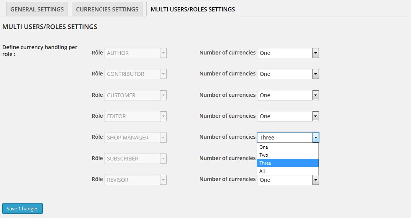411x218 pixels.
Task: Open Customer's number of currencies dropdown
Action: (x=288, y=95)
